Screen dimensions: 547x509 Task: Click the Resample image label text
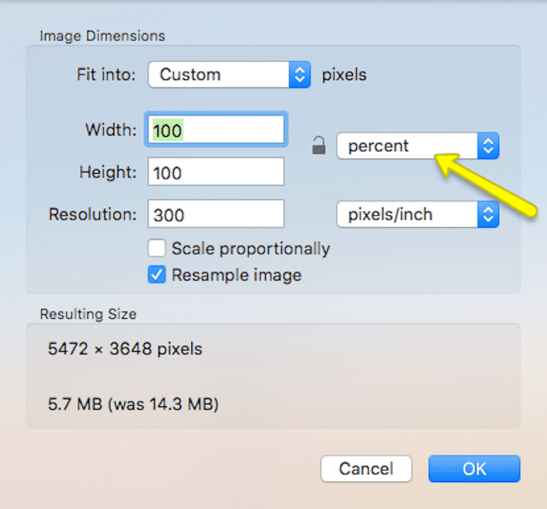point(237,275)
